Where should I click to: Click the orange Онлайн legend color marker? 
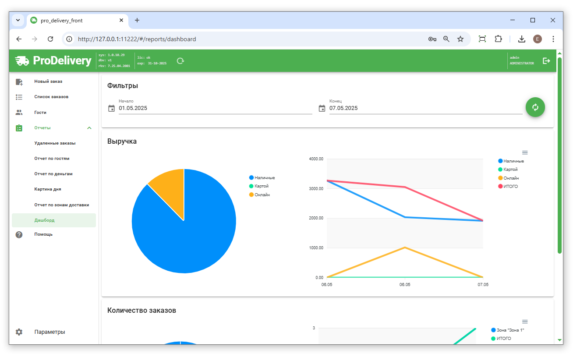(x=251, y=194)
